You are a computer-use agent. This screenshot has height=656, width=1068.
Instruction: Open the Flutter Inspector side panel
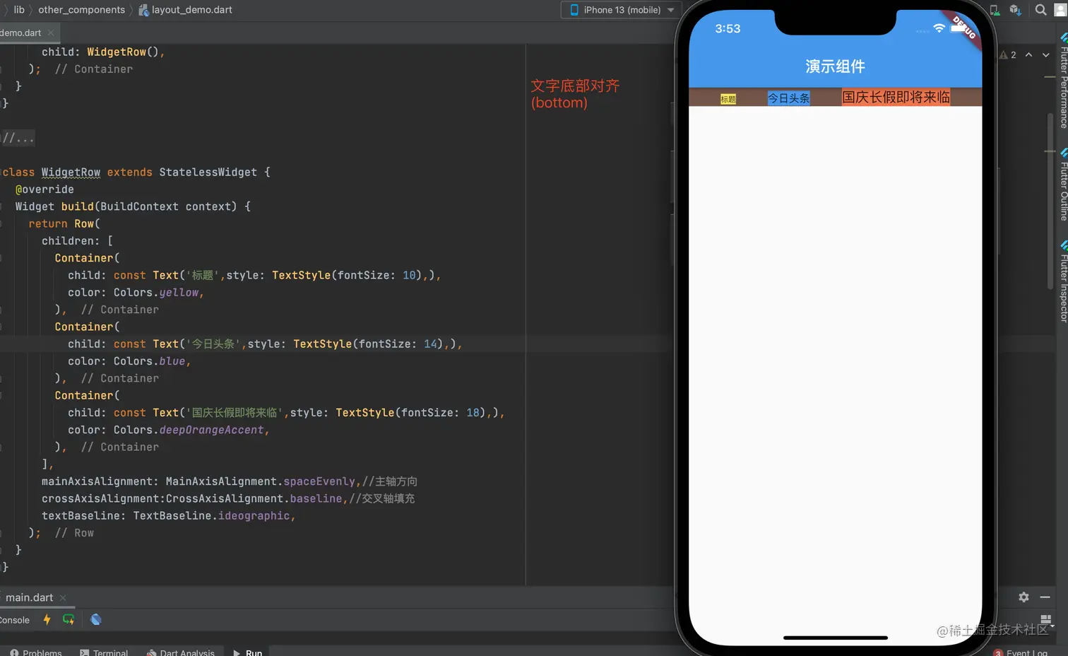[1063, 283]
